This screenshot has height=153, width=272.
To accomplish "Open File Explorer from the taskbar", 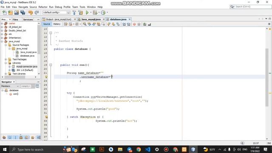I will [x=120, y=149].
